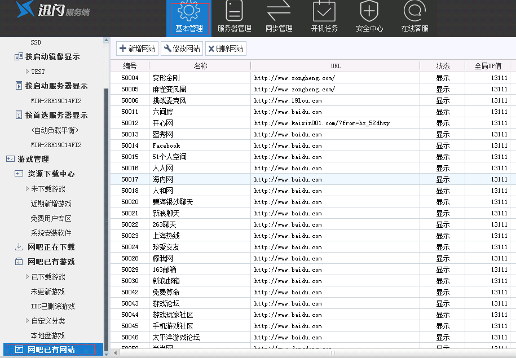Click the 新增网站 button text
The height and width of the screenshot is (358, 516).
142,48
